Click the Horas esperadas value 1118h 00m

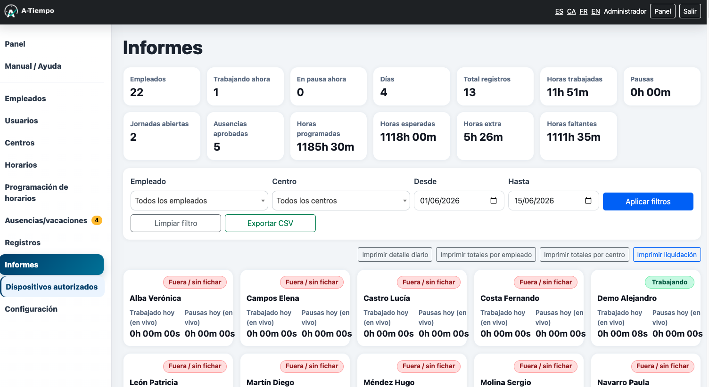point(408,137)
